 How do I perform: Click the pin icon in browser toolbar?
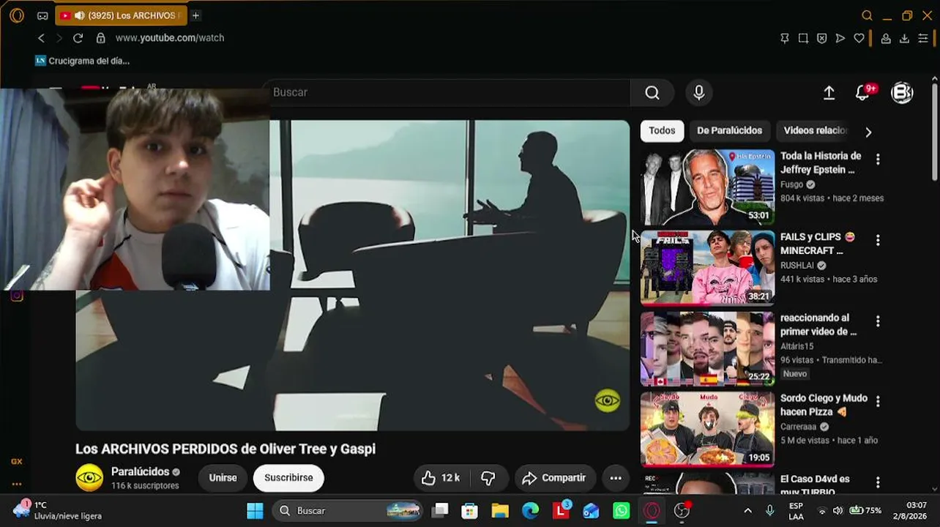tap(785, 38)
